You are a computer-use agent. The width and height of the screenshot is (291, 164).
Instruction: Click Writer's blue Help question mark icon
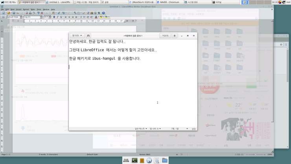(103, 13)
